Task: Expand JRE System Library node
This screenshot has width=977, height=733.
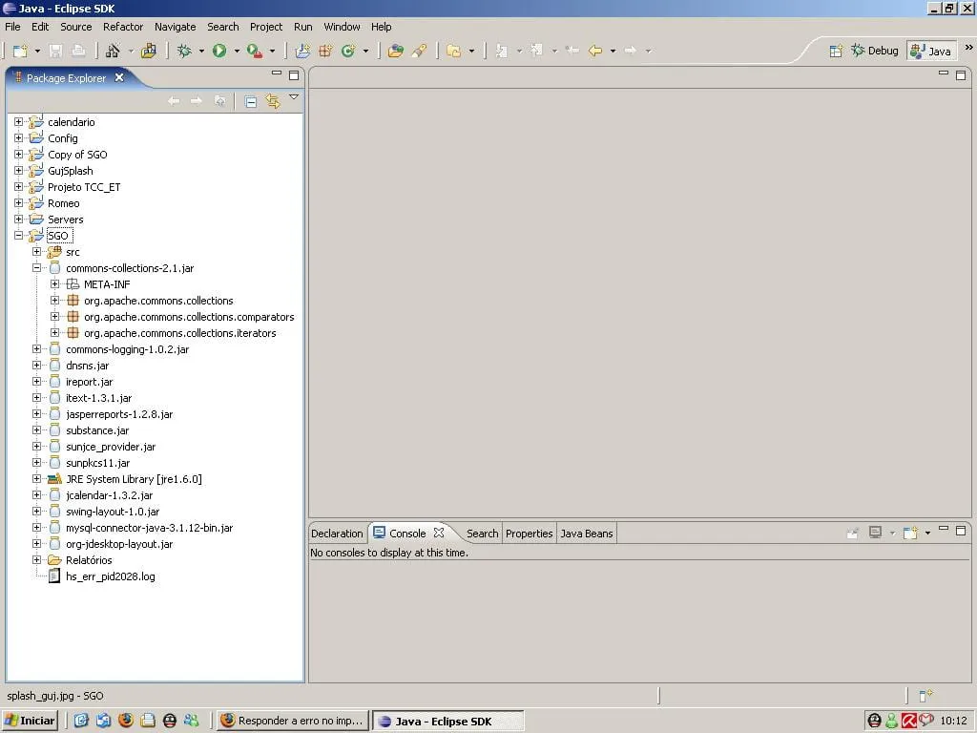Action: [x=37, y=478]
